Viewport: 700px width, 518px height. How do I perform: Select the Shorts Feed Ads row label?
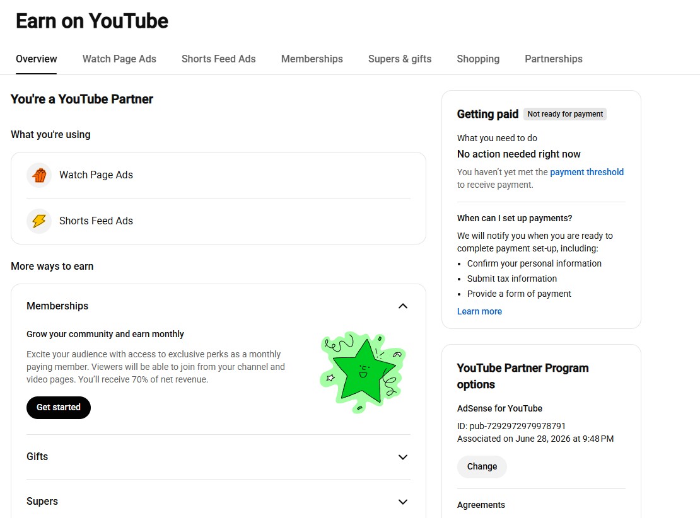(96, 221)
